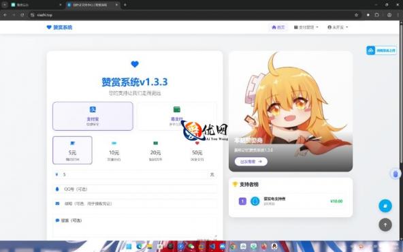
Task: Open the browser extensions puzzle icon
Action: tap(376, 15)
